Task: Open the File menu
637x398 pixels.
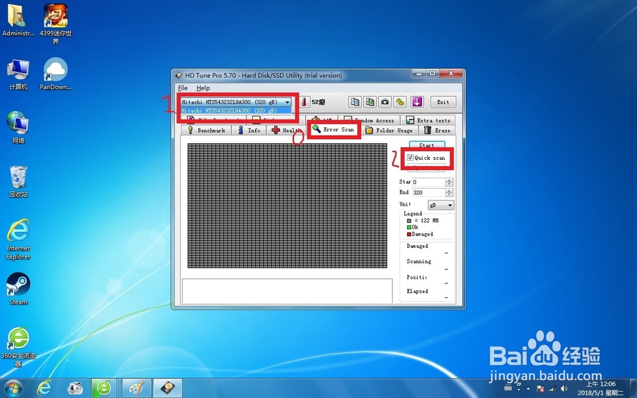Action: 183,88
